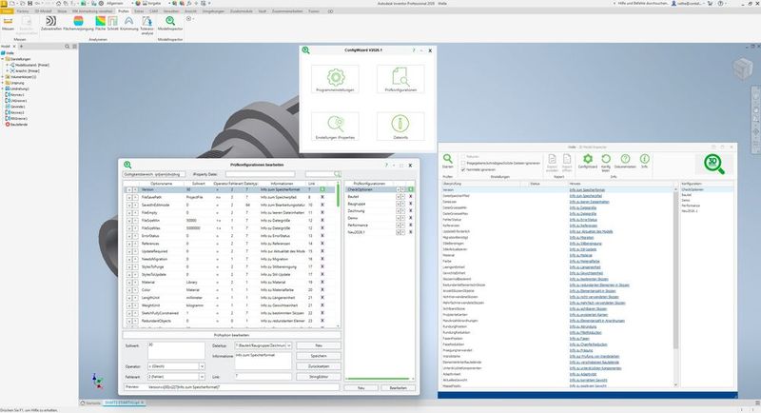
Task: Click Starten in Model Inspector window
Action: (447, 162)
